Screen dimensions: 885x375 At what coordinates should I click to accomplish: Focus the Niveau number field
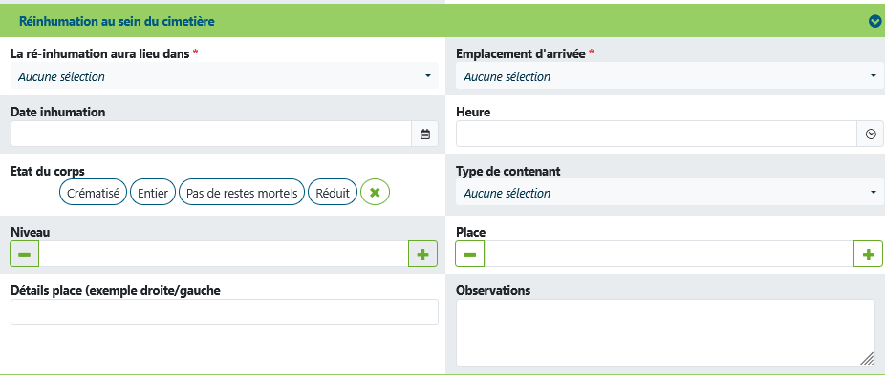pyautogui.click(x=224, y=255)
